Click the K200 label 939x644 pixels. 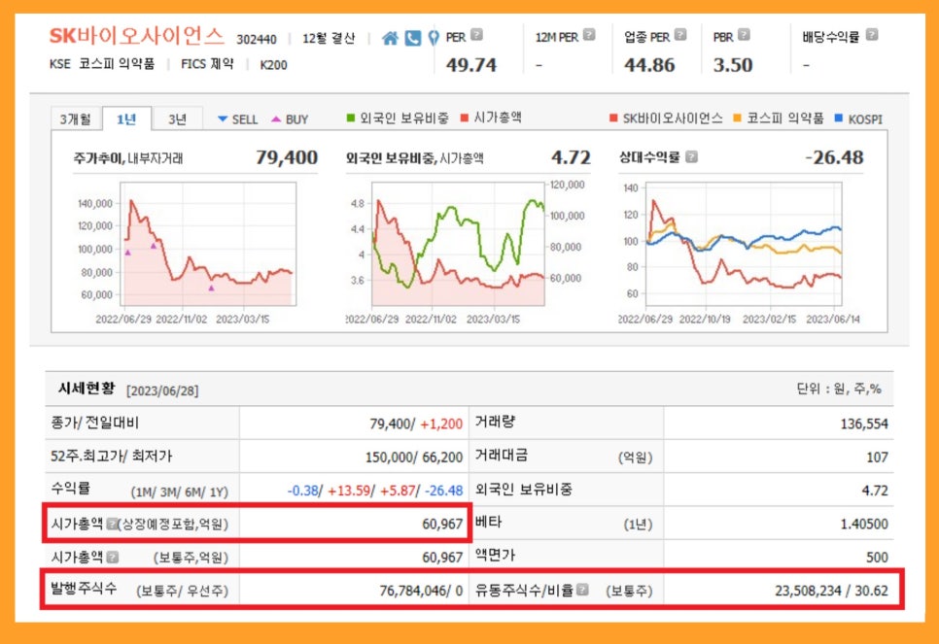point(273,65)
